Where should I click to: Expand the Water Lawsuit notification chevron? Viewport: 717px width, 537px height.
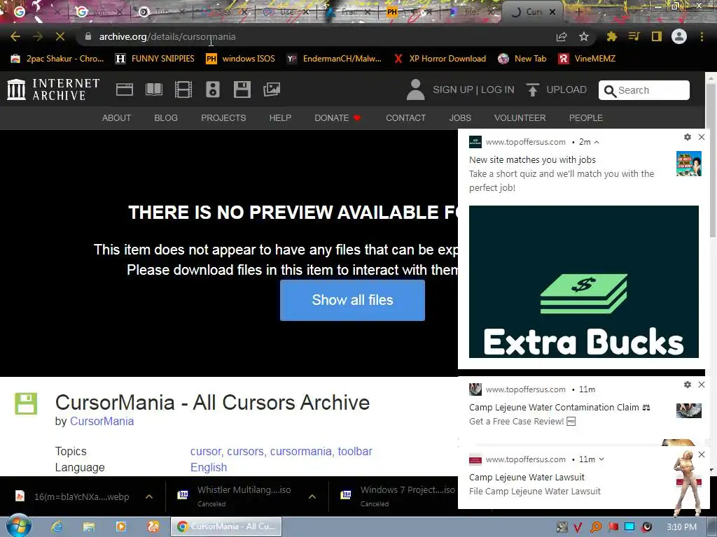coord(601,459)
